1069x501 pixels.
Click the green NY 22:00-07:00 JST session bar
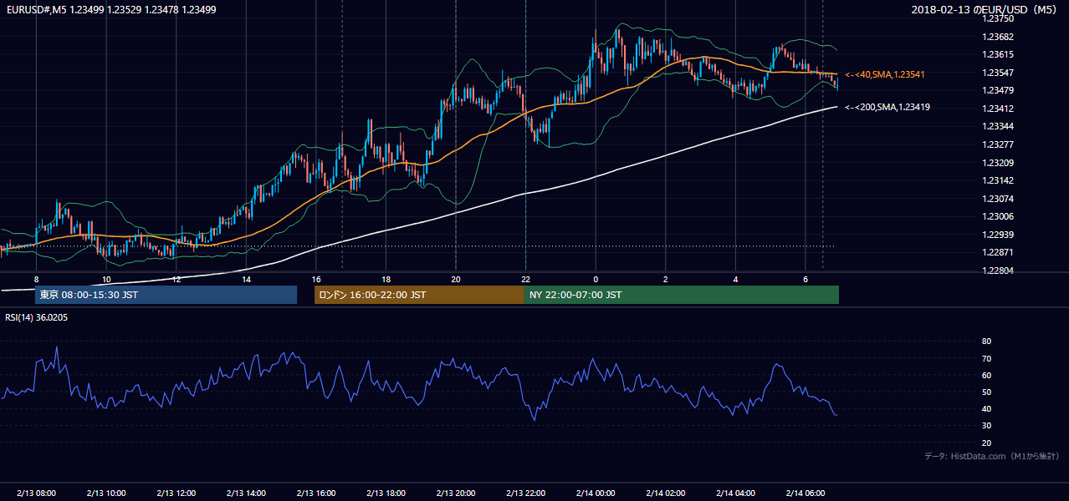pyautogui.click(x=682, y=295)
